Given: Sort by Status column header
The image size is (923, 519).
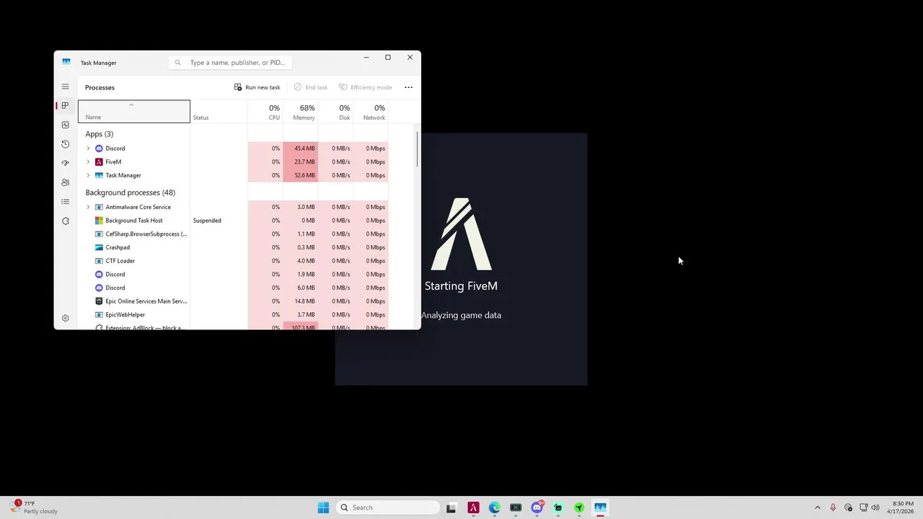Looking at the screenshot, I should coord(218,112).
